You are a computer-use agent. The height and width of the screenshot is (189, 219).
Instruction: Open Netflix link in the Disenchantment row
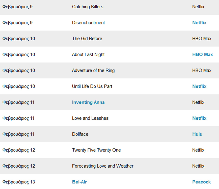tap(199, 23)
